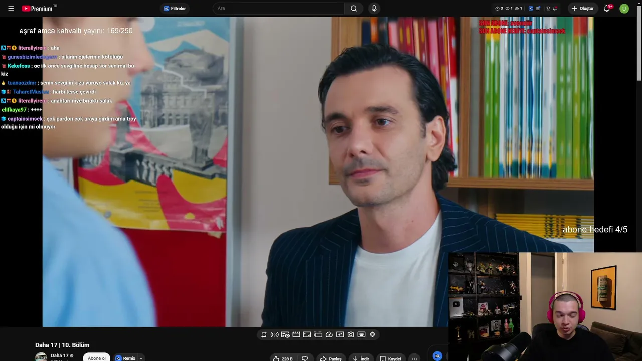Subscribe with the Abone ol button

click(97, 358)
